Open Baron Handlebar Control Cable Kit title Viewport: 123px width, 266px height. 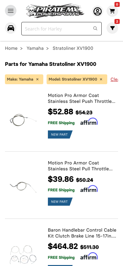click(82, 233)
